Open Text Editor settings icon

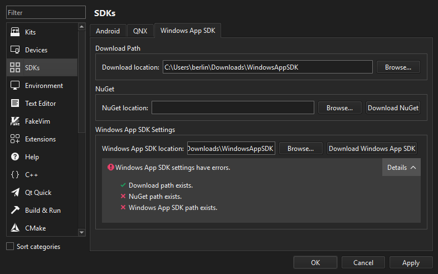[x=15, y=104]
